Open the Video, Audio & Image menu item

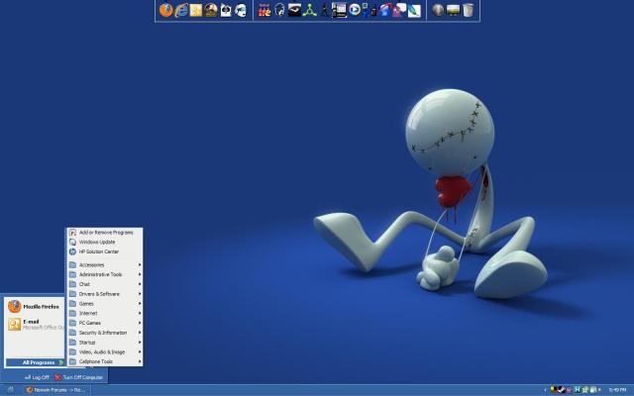pyautogui.click(x=105, y=352)
